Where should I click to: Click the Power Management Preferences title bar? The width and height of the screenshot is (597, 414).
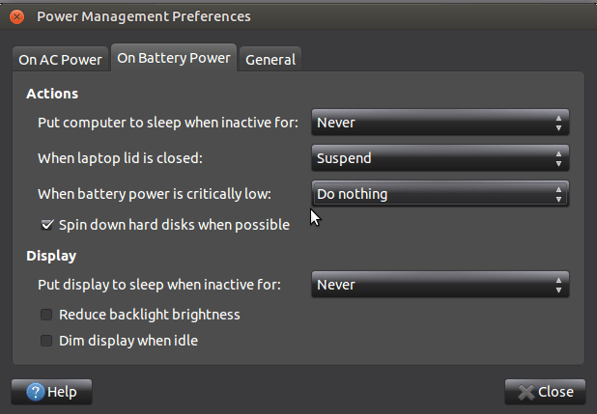point(290,16)
